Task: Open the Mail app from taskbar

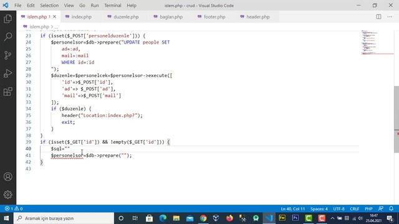Action: pyautogui.click(x=190, y=218)
